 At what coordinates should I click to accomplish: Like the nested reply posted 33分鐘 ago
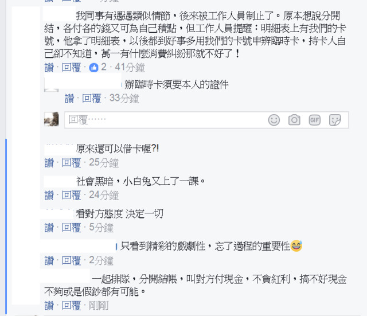pyautogui.click(x=69, y=99)
